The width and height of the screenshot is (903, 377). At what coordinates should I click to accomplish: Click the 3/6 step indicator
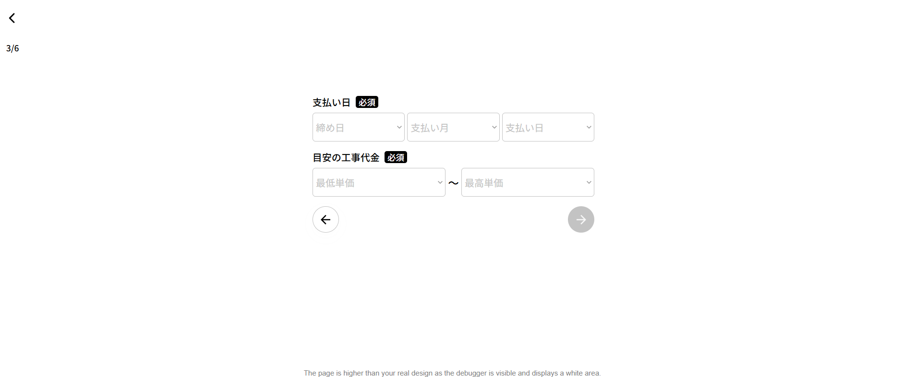click(12, 48)
